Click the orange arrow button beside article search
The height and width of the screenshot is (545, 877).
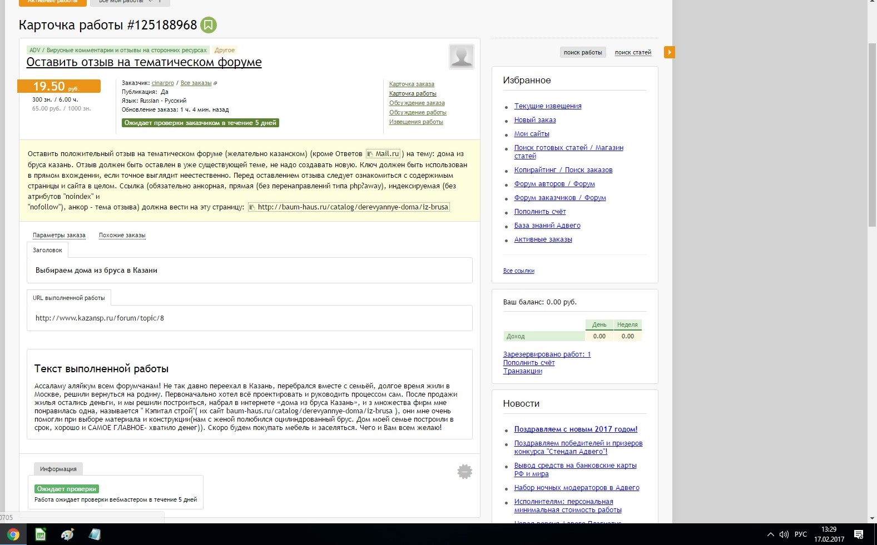669,52
